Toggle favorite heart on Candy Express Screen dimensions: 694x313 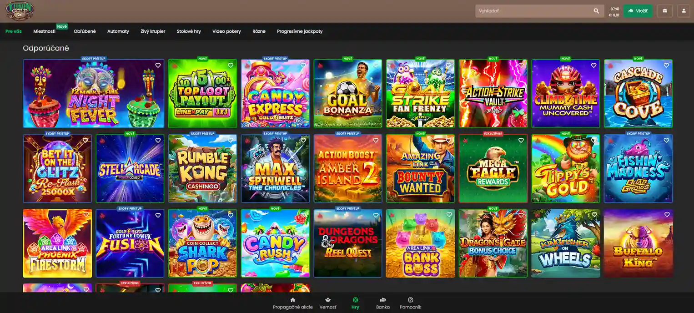tap(303, 66)
